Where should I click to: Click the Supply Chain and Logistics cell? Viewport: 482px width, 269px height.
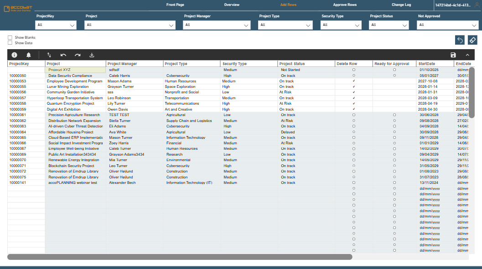192,121
